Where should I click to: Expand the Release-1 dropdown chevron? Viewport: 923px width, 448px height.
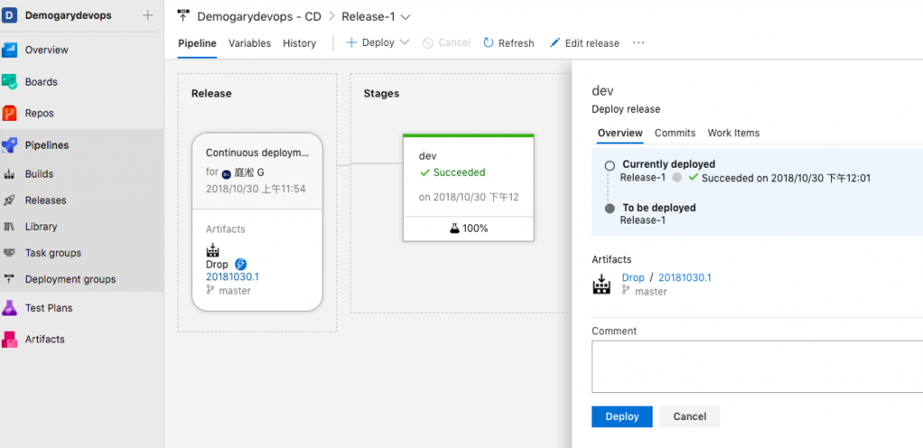coord(405,17)
